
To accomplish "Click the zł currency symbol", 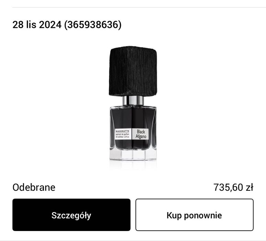I will click(249, 187).
